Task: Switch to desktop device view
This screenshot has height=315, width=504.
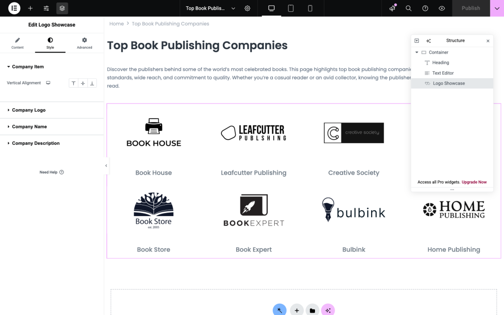Action: (x=271, y=8)
